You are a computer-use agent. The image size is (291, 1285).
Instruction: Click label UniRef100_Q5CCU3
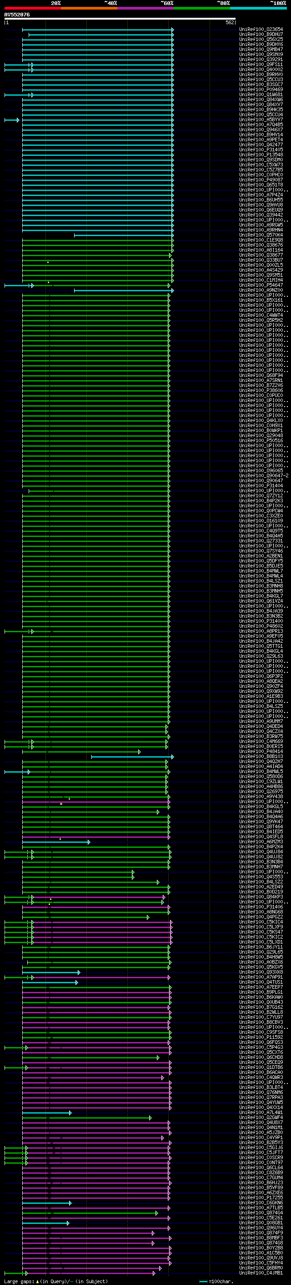[x=261, y=79]
